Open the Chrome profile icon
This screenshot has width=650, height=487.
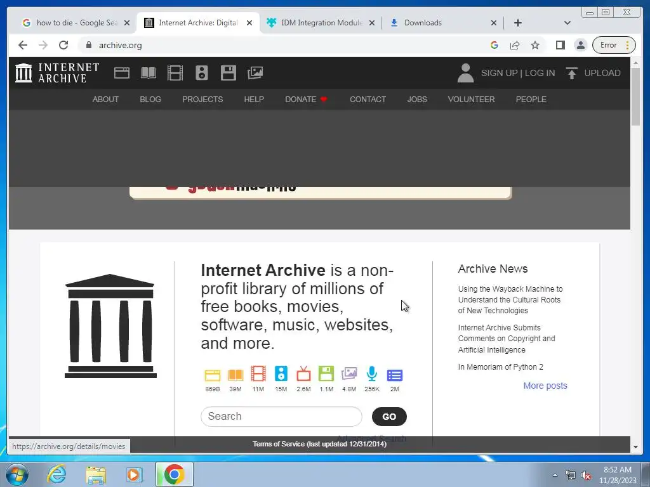pyautogui.click(x=581, y=45)
